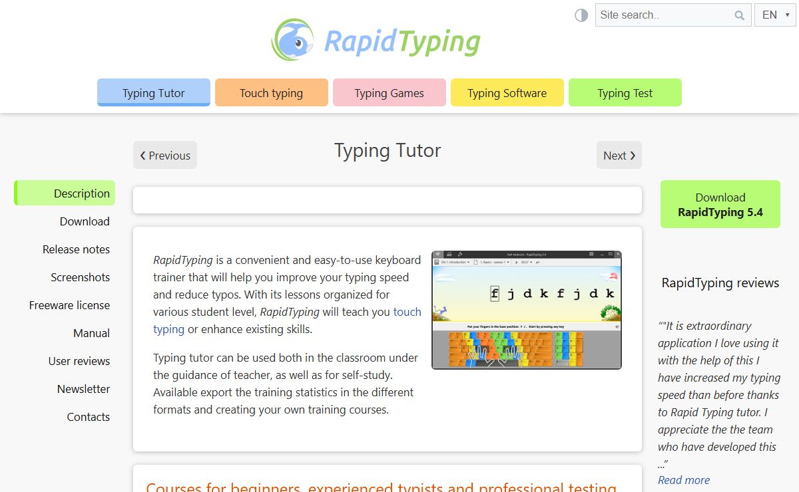Focus the Site search field

click(673, 15)
